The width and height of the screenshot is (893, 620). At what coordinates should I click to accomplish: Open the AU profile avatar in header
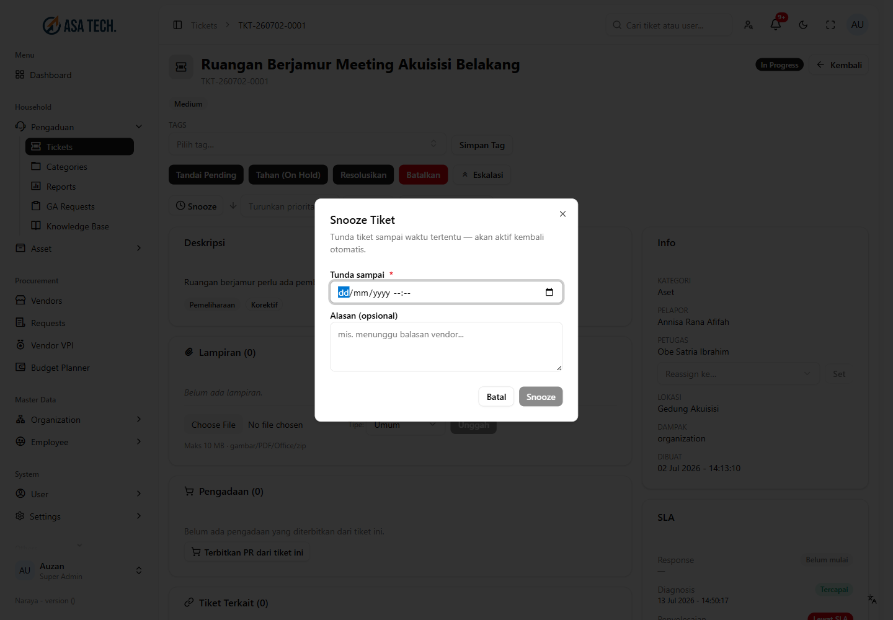coord(857,25)
